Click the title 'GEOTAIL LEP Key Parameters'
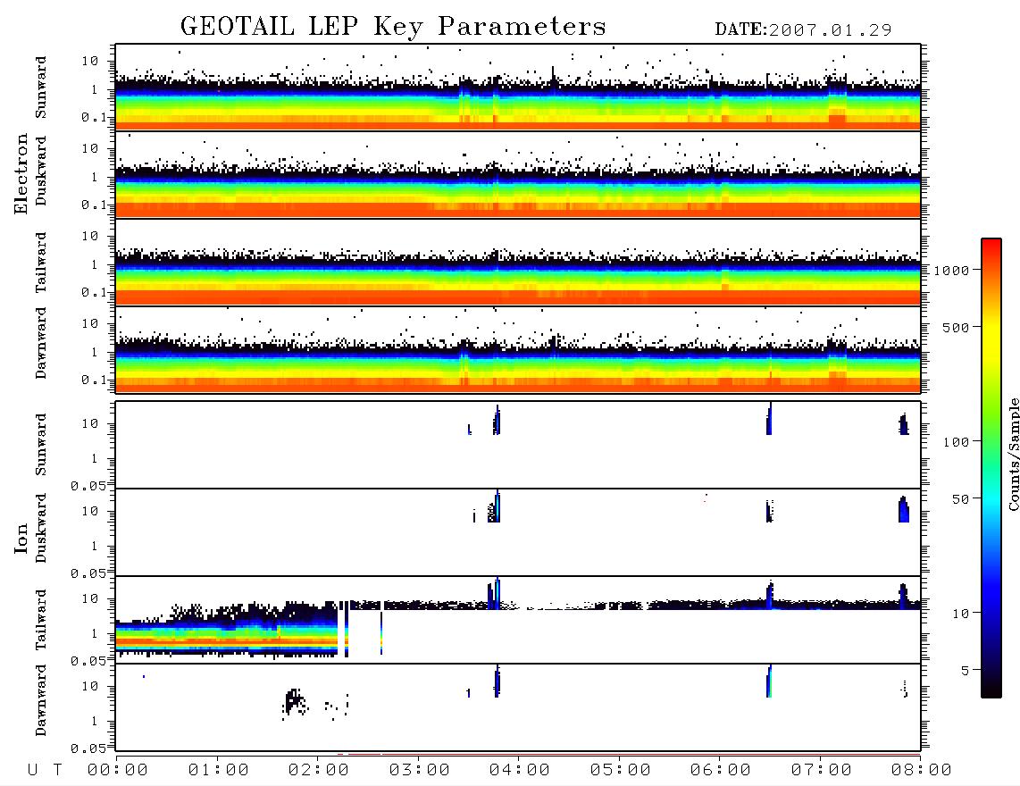 pyautogui.click(x=393, y=27)
